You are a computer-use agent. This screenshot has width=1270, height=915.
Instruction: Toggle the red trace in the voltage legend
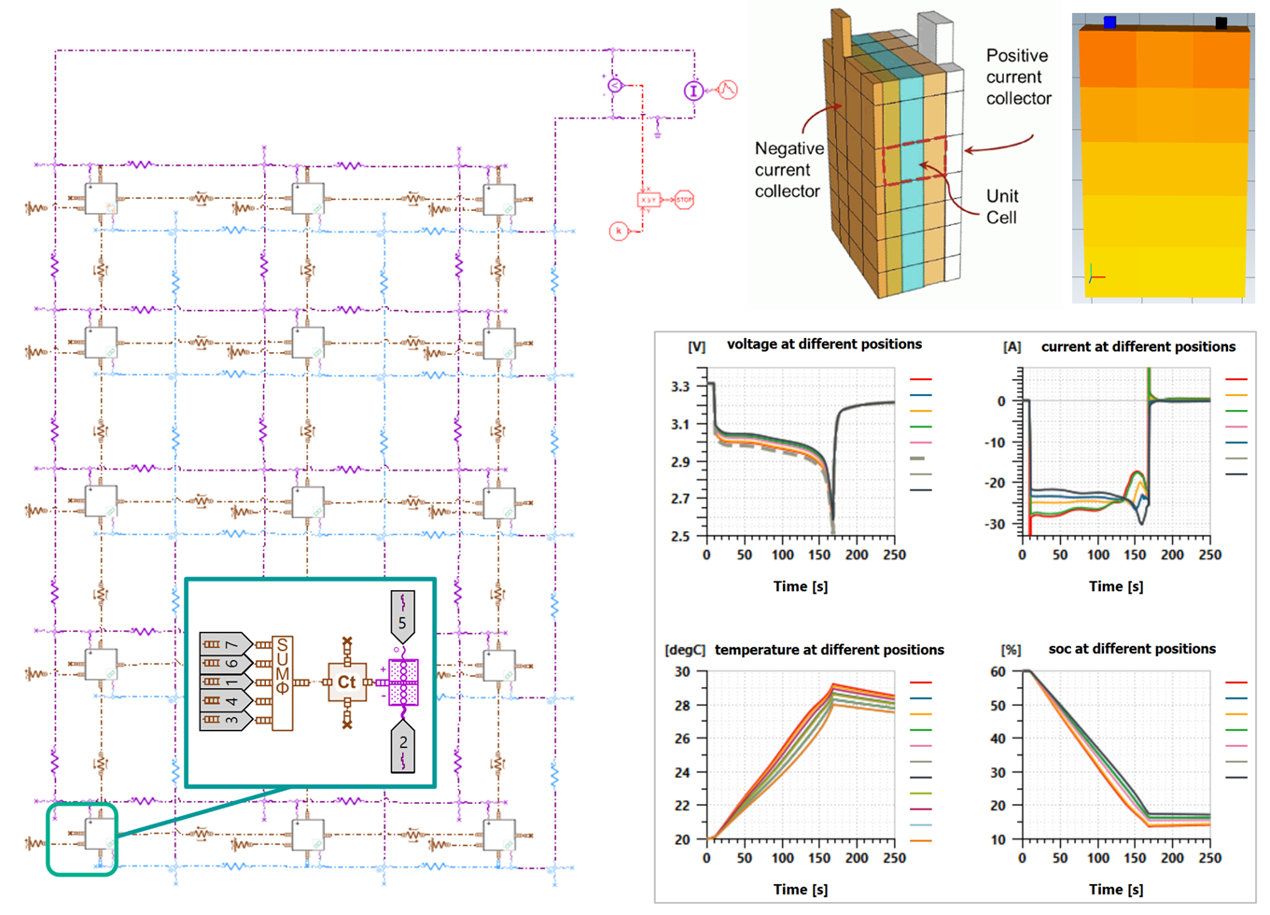[x=920, y=379]
